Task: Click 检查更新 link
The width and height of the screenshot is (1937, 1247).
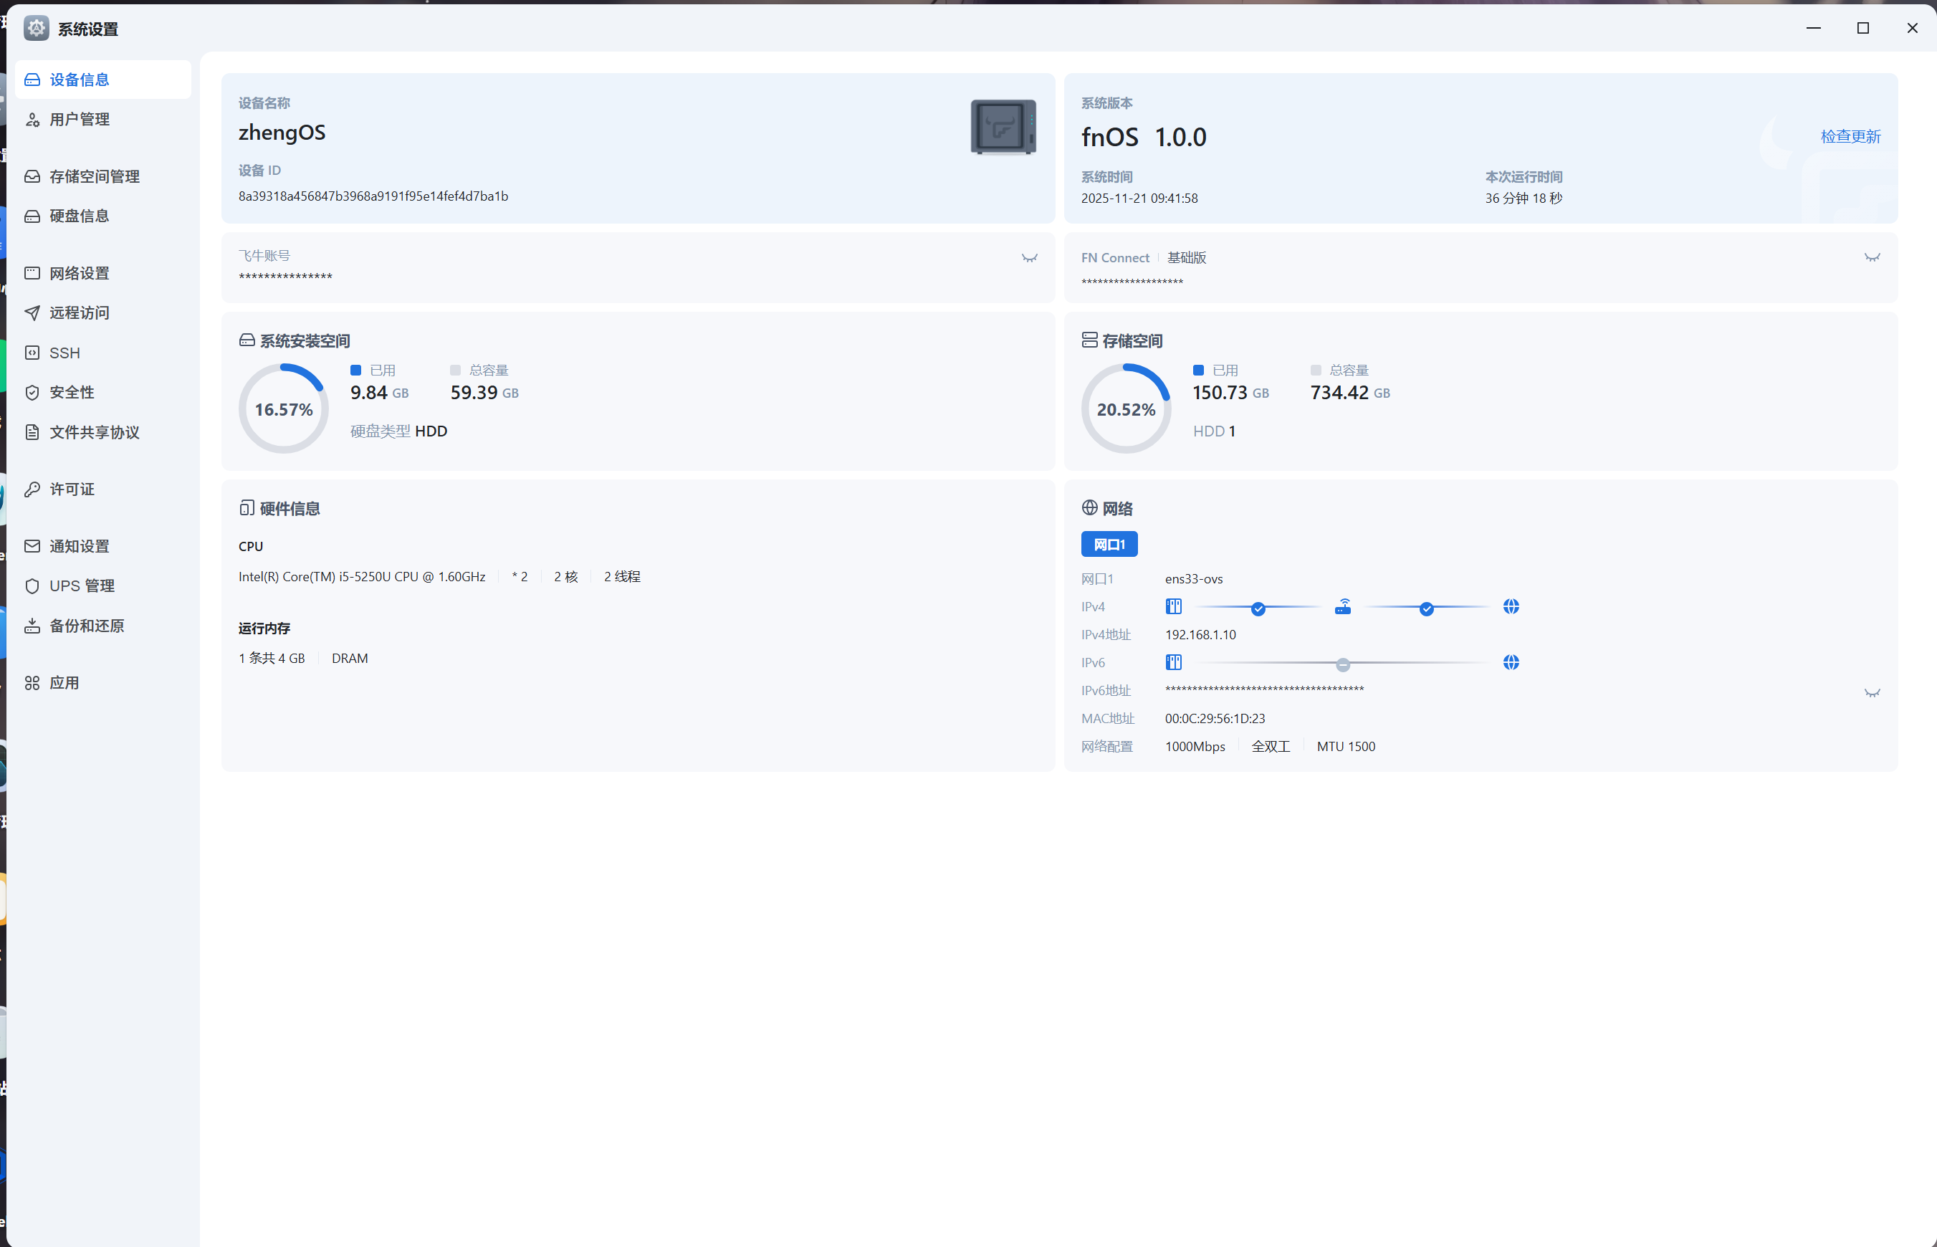Action: pos(1850,136)
